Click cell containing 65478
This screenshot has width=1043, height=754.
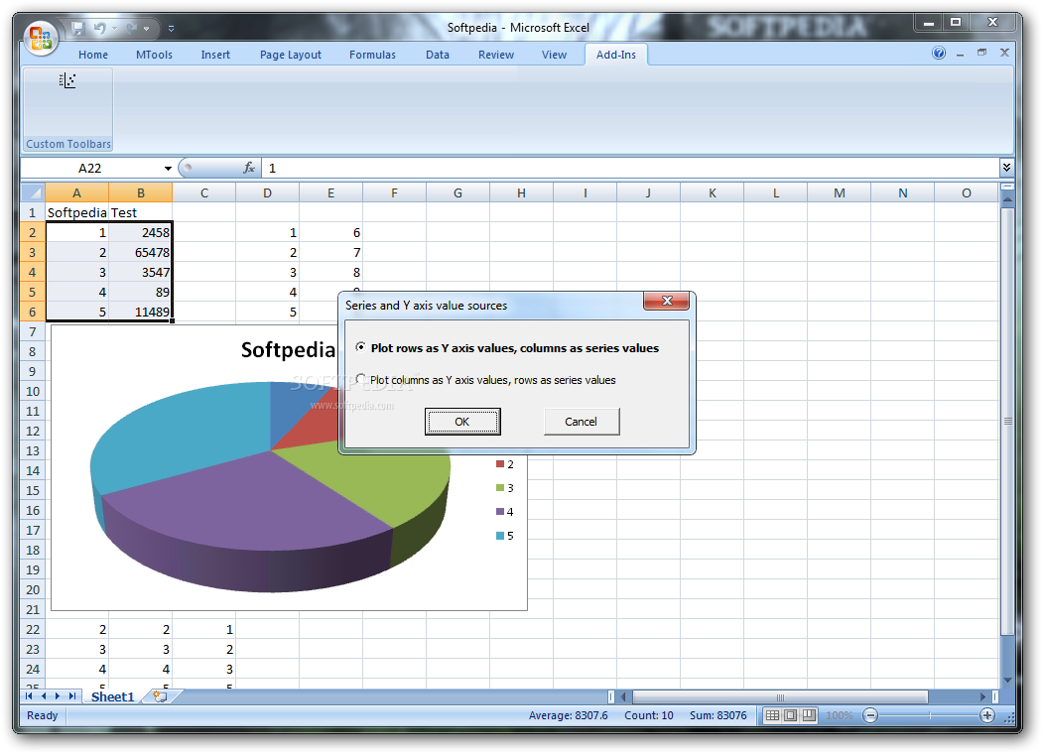(140, 253)
